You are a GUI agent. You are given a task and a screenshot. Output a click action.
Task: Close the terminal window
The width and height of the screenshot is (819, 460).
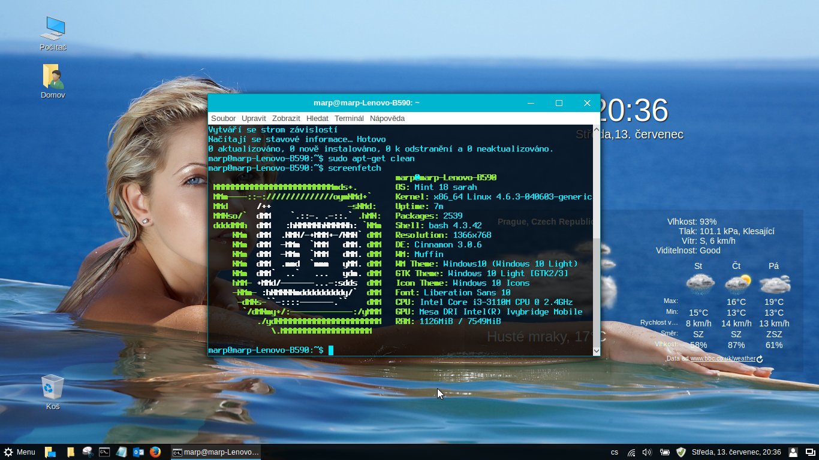click(x=587, y=103)
